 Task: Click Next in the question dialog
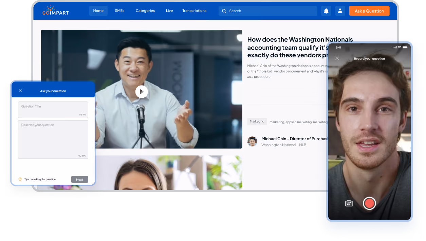pyautogui.click(x=80, y=180)
